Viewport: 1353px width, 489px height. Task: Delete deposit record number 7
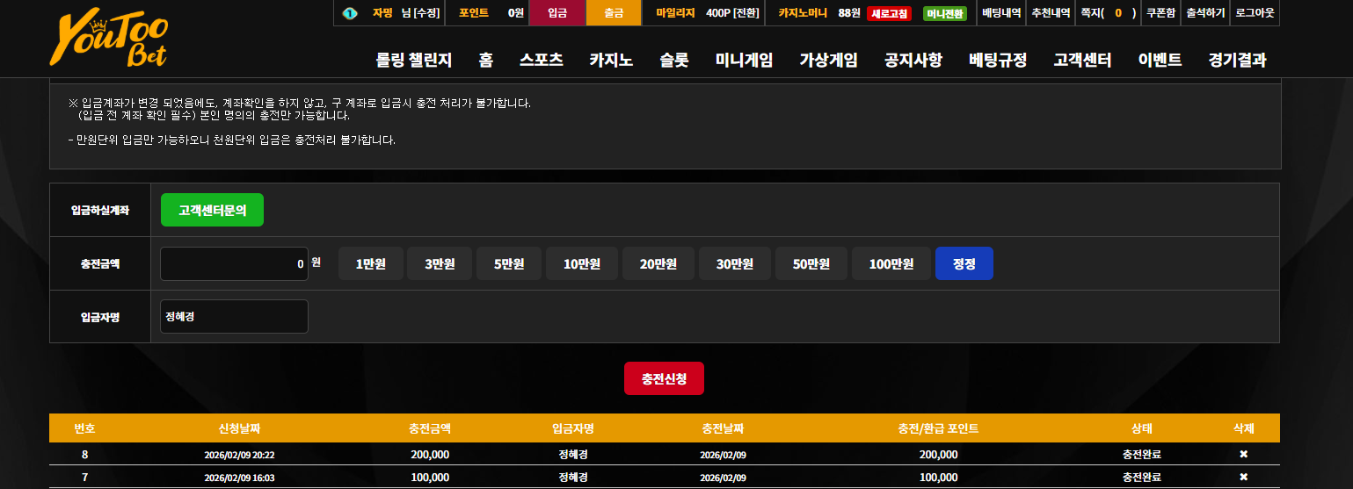click(1243, 478)
